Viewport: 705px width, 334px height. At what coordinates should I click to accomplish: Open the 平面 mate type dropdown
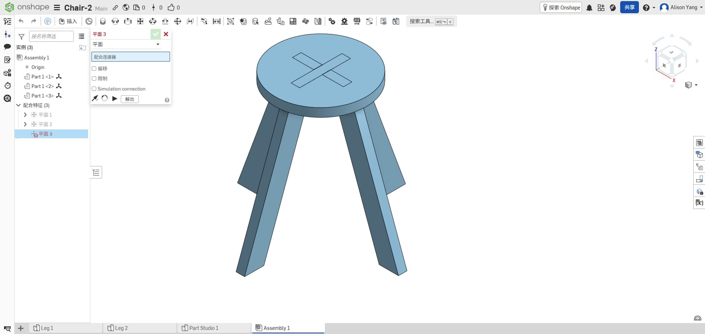pyautogui.click(x=126, y=44)
